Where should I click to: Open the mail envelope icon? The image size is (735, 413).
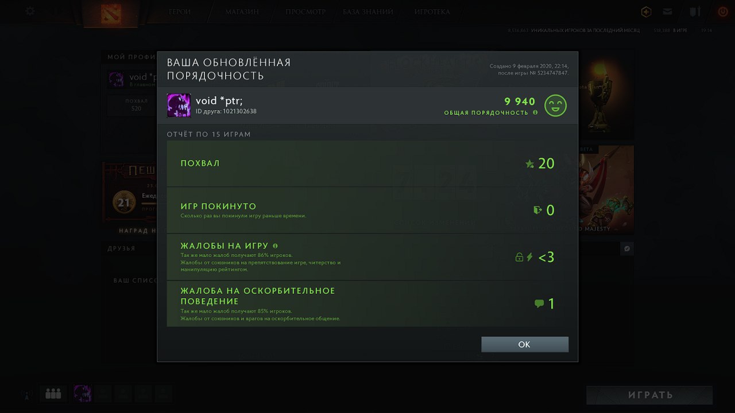point(667,11)
